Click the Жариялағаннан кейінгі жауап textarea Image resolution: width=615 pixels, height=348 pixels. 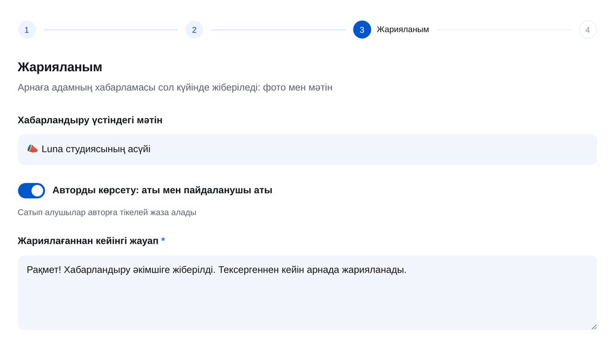pyautogui.click(x=307, y=292)
